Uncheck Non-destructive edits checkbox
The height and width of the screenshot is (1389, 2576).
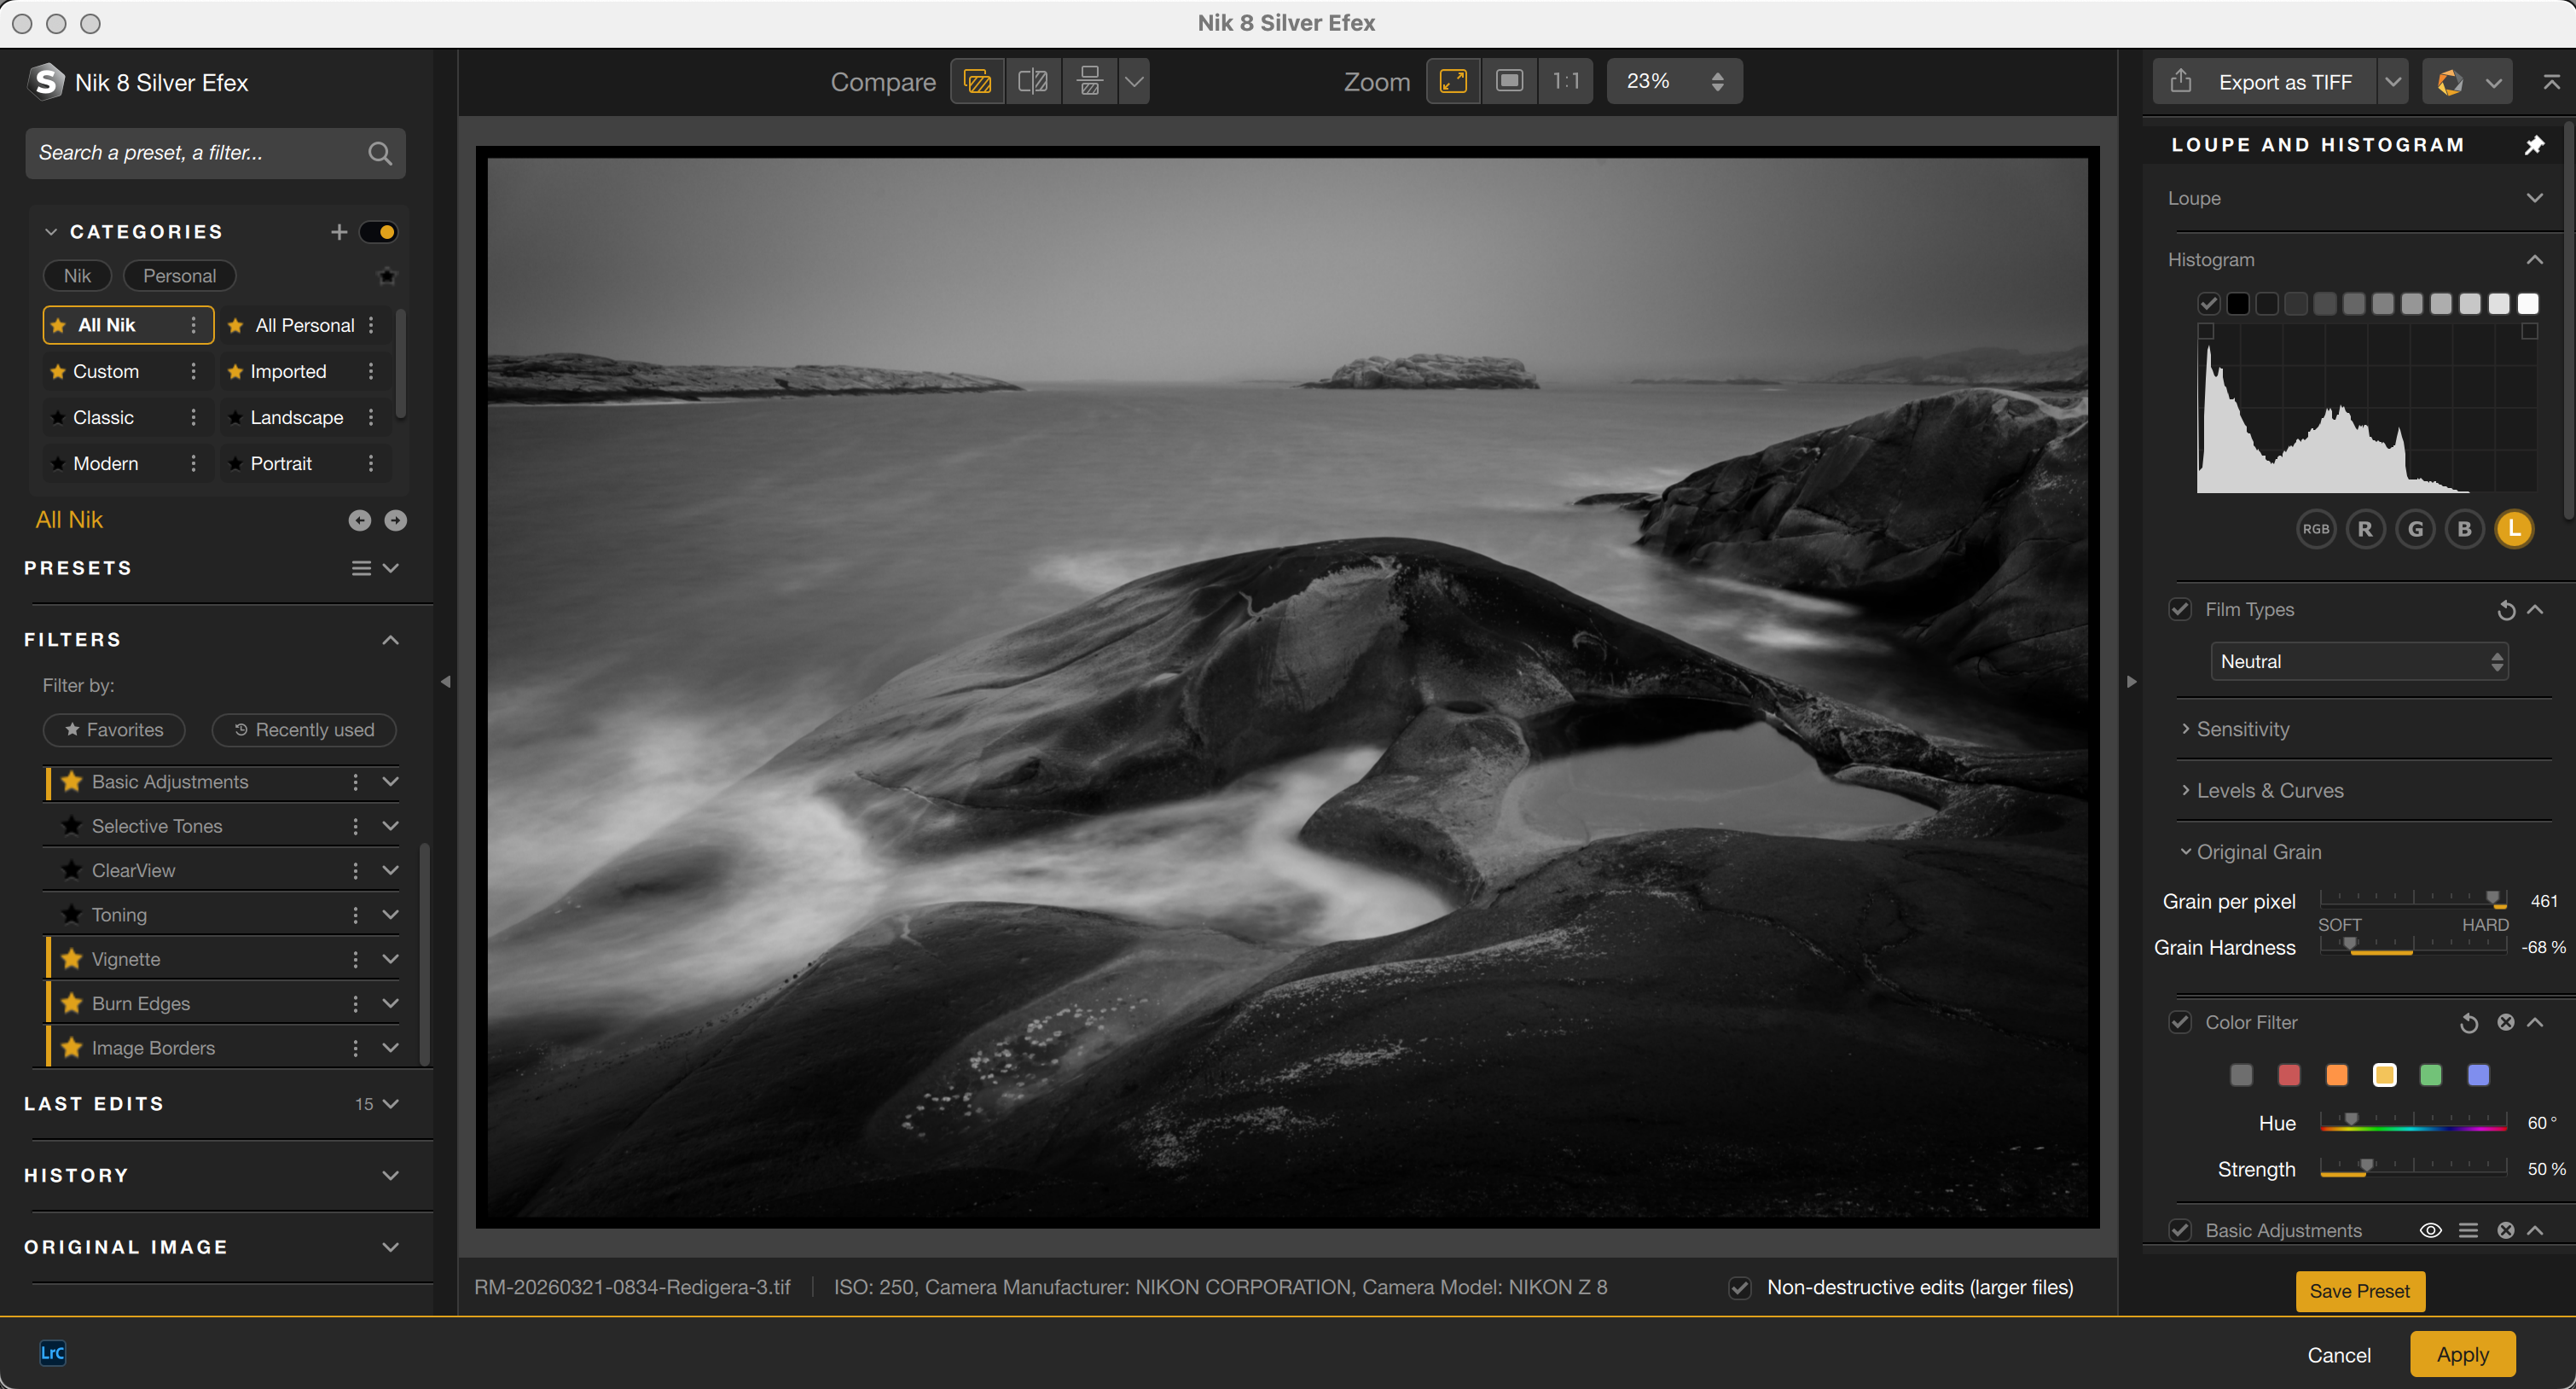(x=1740, y=1288)
